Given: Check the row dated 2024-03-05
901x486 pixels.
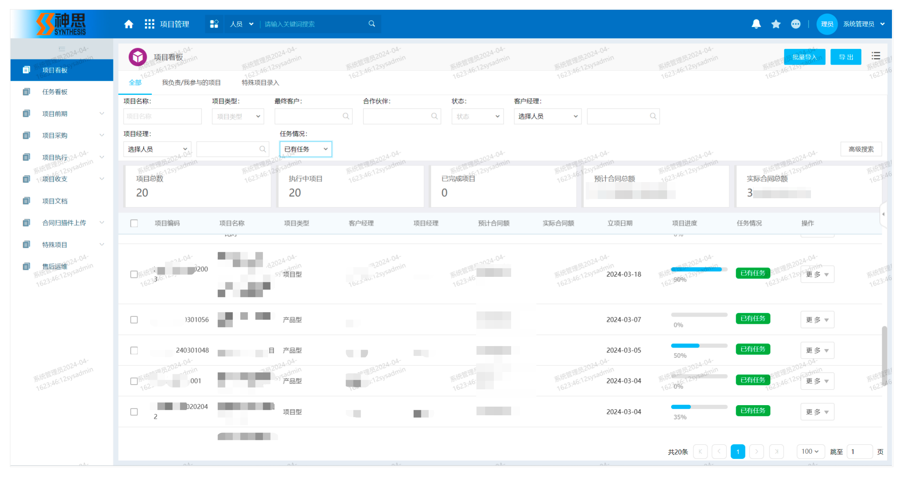Looking at the screenshot, I should [x=134, y=351].
